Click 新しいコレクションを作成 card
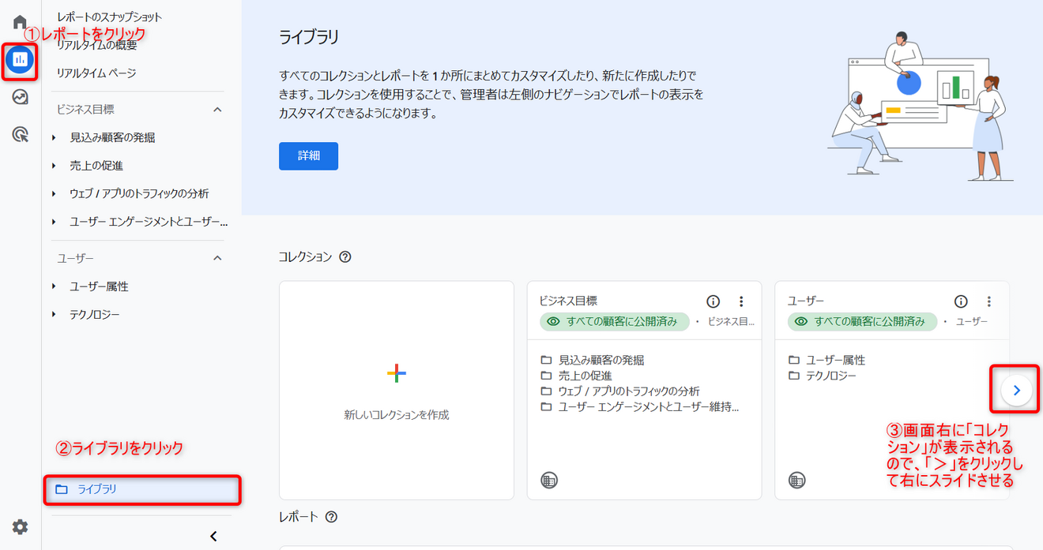Image resolution: width=1043 pixels, height=550 pixels. click(x=397, y=390)
